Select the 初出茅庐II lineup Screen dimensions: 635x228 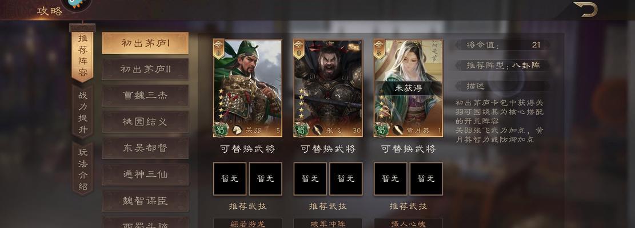point(145,69)
